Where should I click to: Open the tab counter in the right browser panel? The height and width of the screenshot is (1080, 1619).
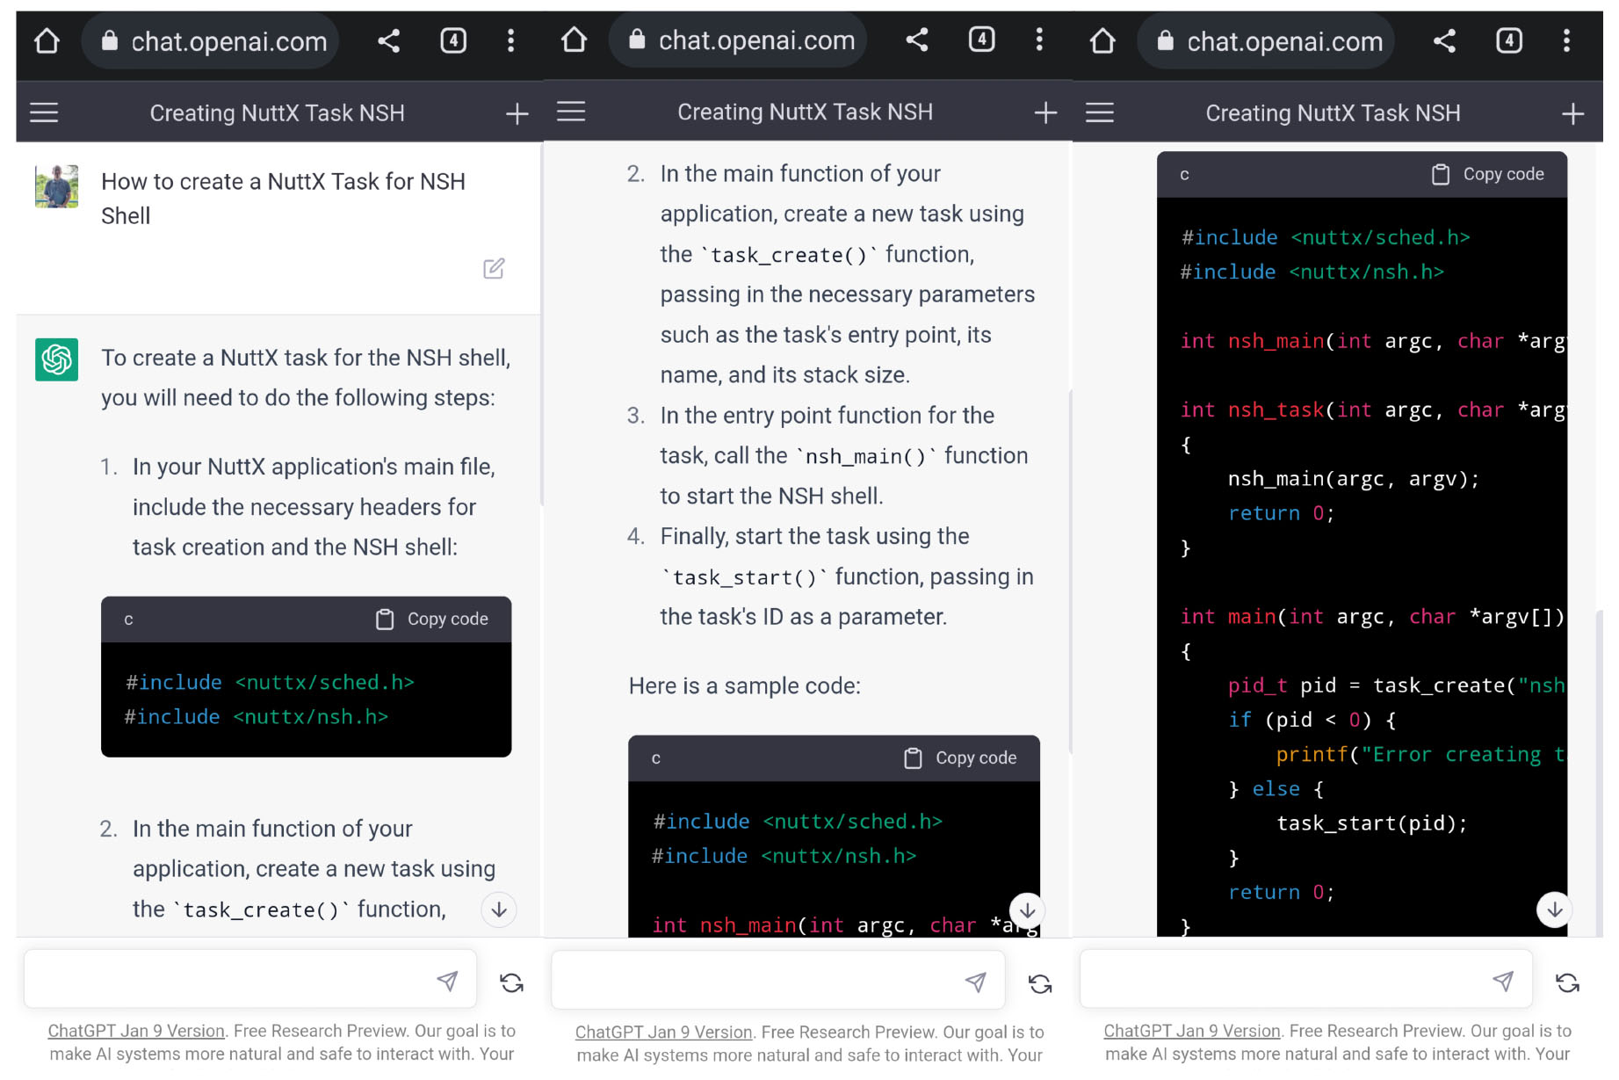tap(1509, 40)
